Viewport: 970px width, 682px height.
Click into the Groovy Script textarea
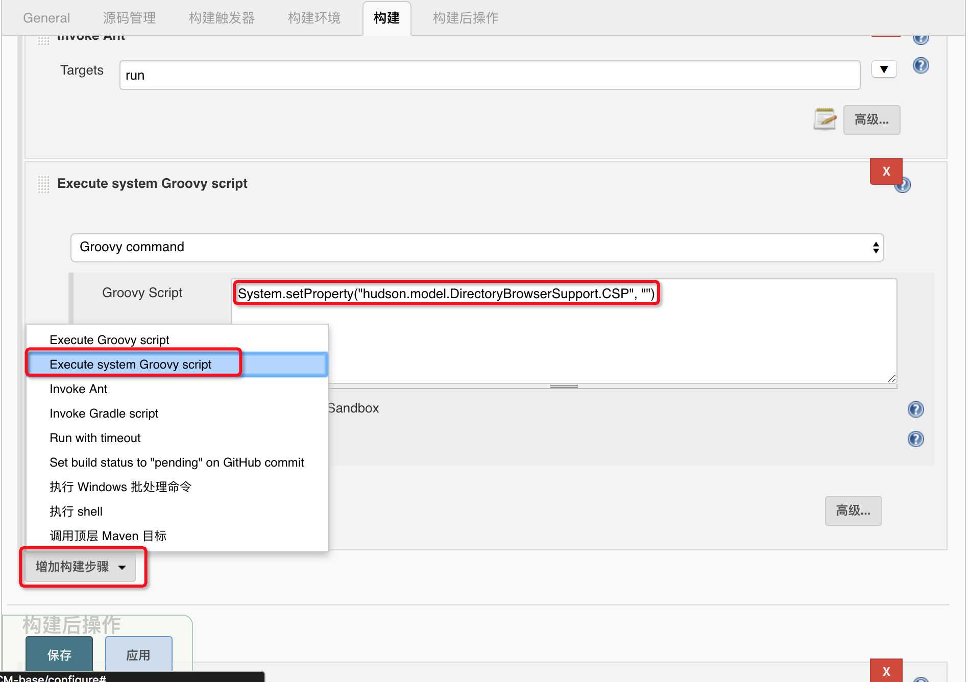(x=564, y=331)
